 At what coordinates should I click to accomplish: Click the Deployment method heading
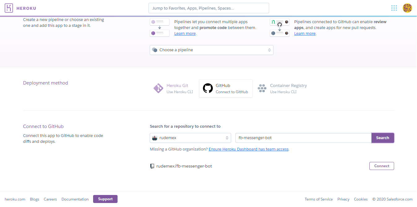click(x=45, y=83)
